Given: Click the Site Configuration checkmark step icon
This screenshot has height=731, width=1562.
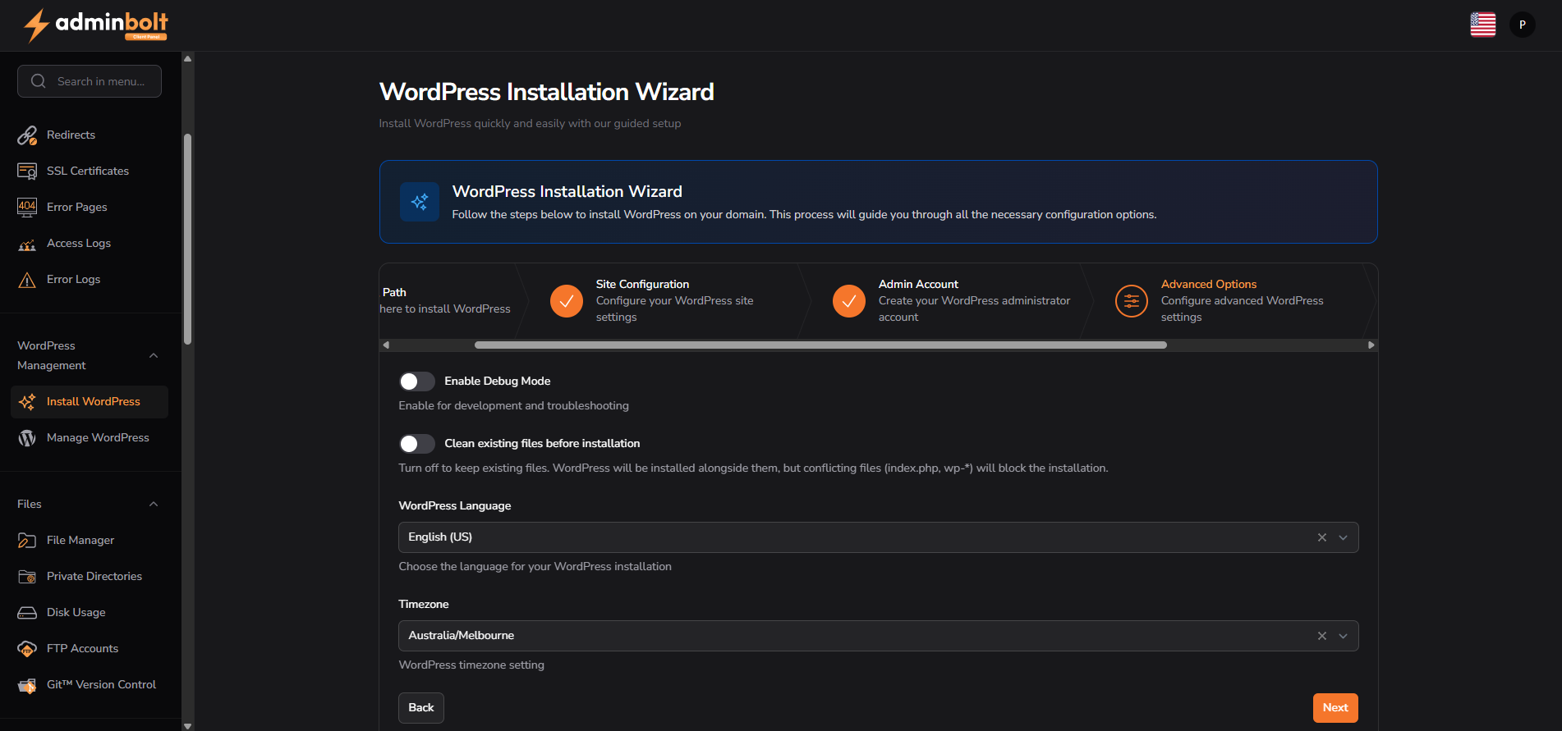Looking at the screenshot, I should click(567, 301).
